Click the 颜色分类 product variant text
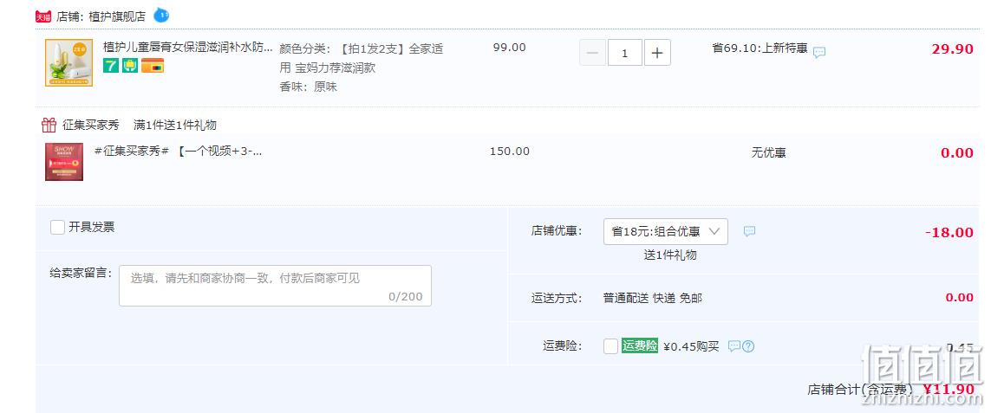 point(361,58)
